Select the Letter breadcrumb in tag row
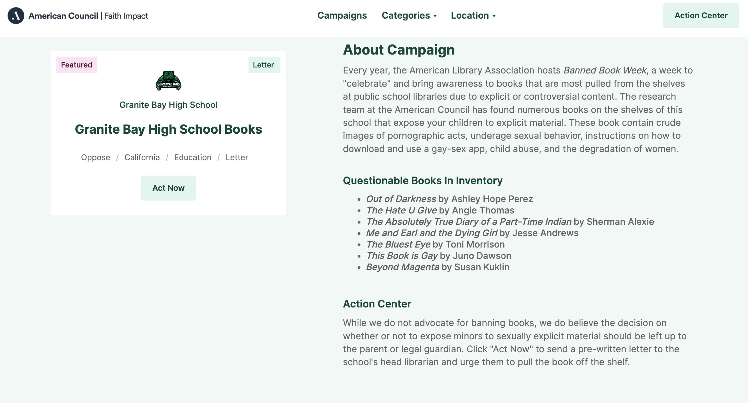The width and height of the screenshot is (748, 403). pyautogui.click(x=237, y=157)
